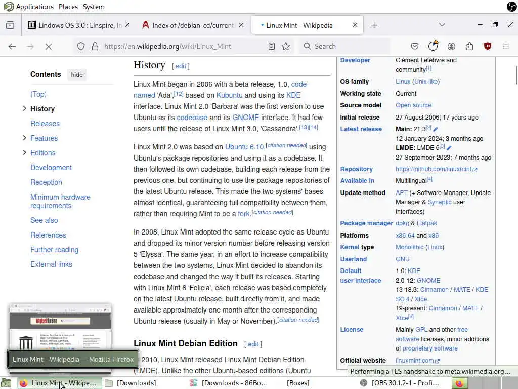This screenshot has height=389, width=518.
Task: Toggle reader view icon
Action: pyautogui.click(x=272, y=46)
